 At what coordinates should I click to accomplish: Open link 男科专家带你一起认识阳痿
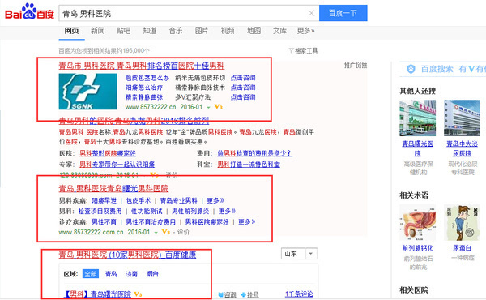[117, 164]
